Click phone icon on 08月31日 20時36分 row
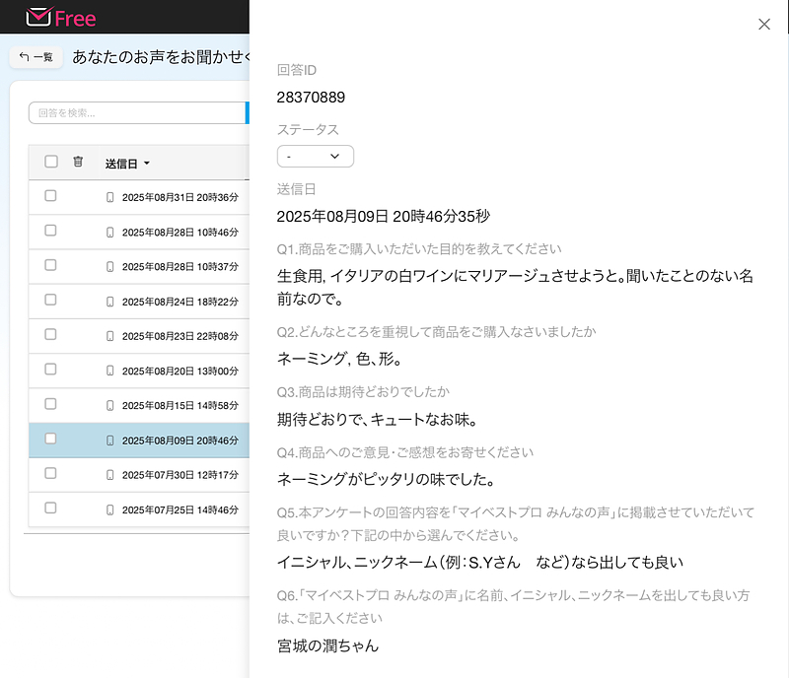This screenshot has height=678, width=789. point(110,197)
